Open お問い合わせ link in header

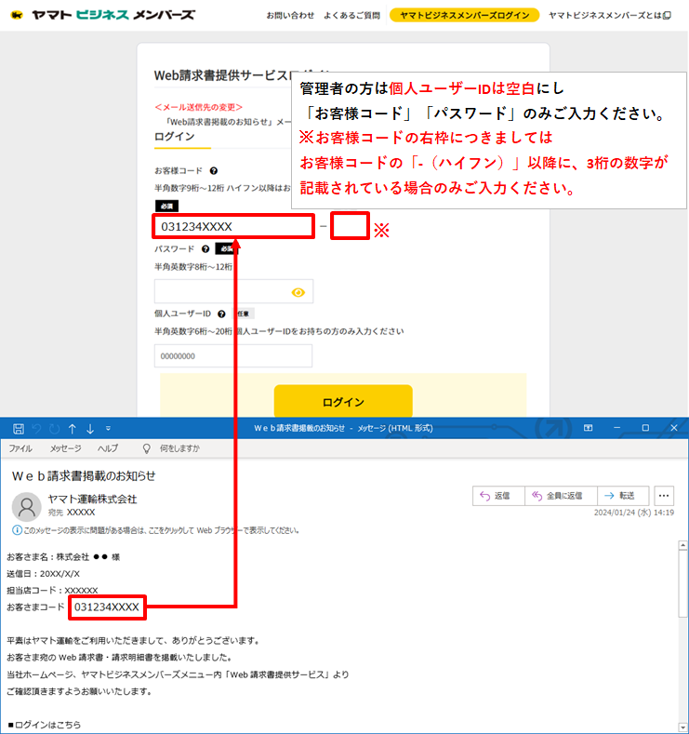[290, 16]
